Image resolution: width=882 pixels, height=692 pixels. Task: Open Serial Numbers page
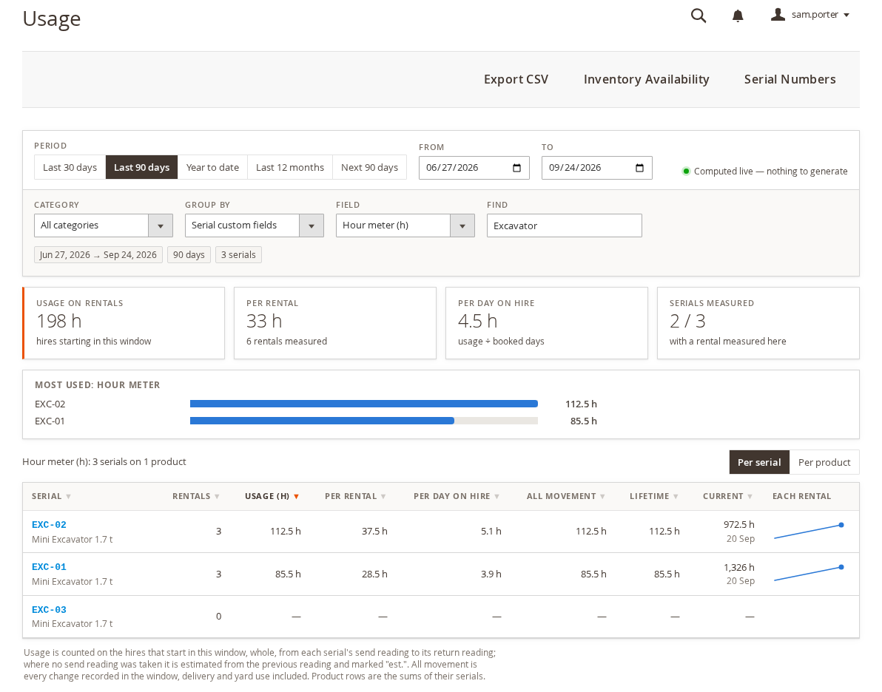(x=790, y=79)
